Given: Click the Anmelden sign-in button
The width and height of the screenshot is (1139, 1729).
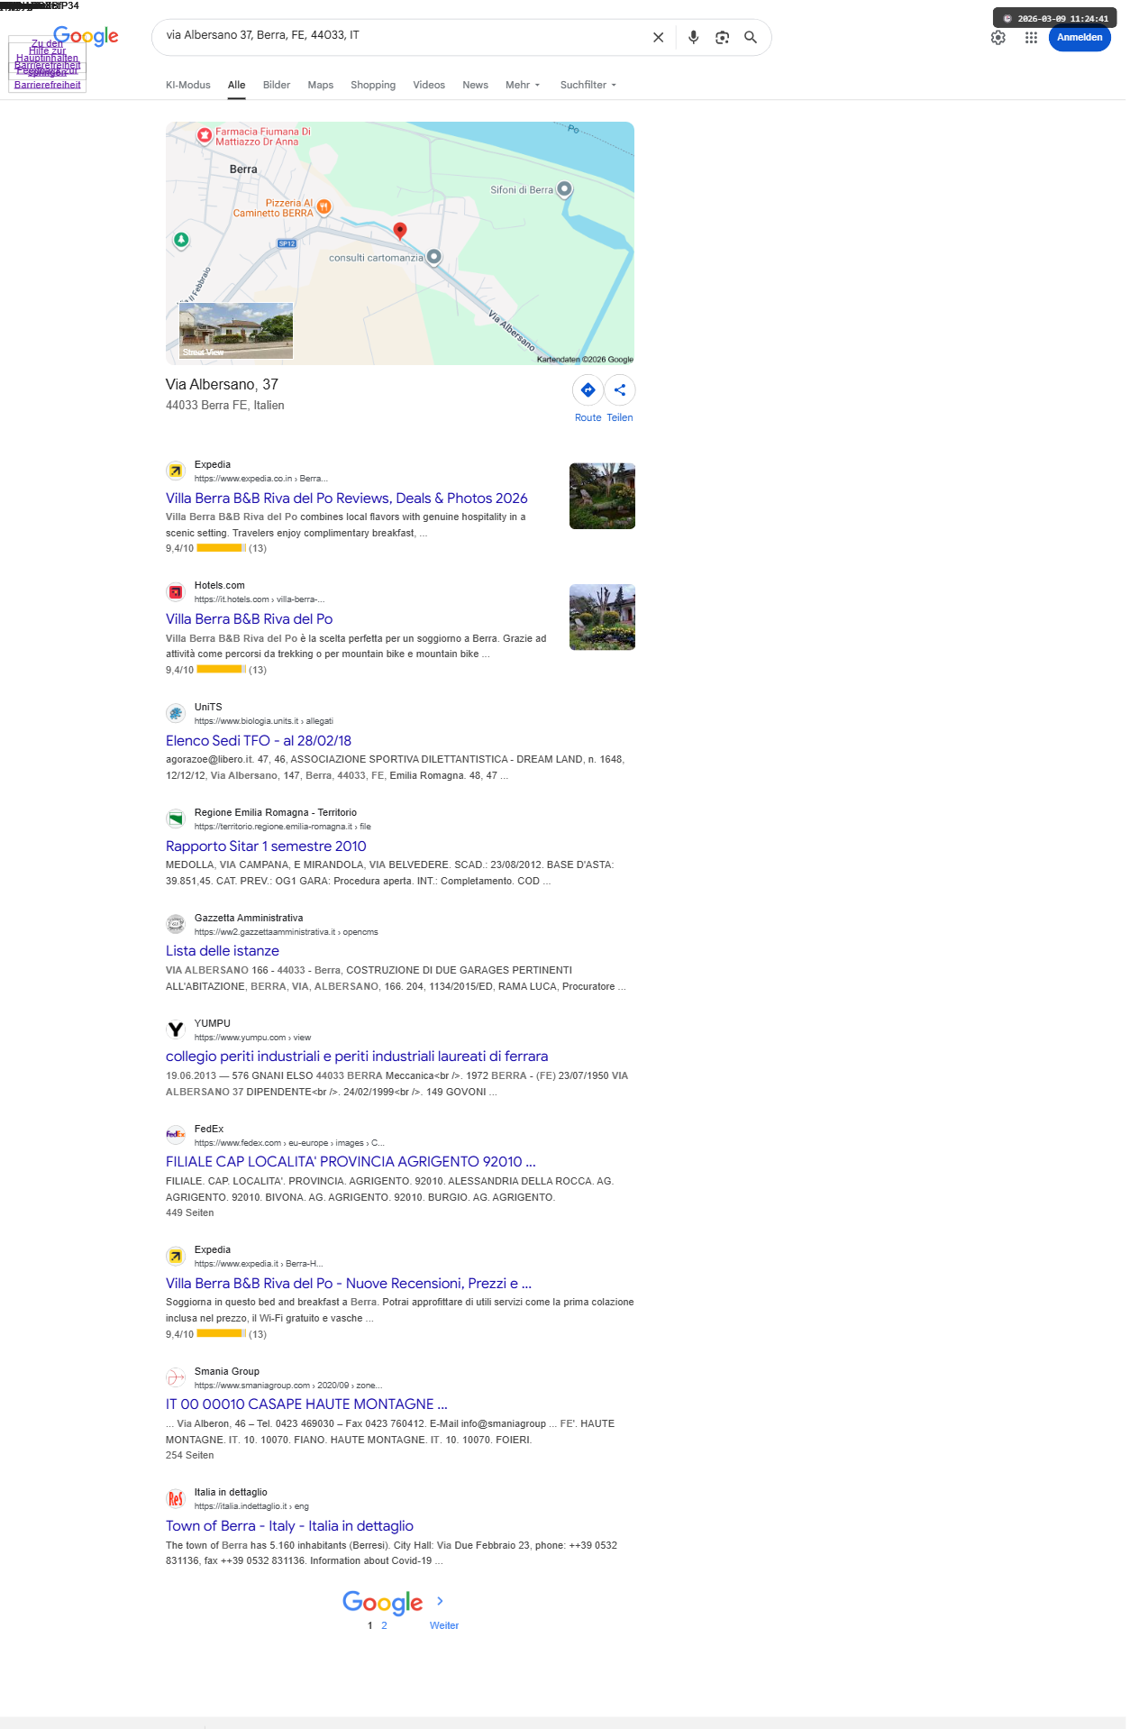Looking at the screenshot, I should coord(1080,38).
